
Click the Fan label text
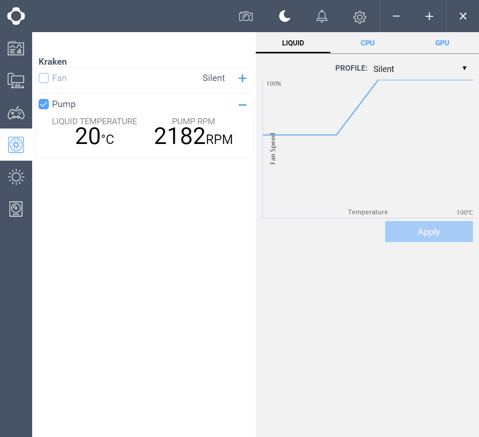coord(59,78)
